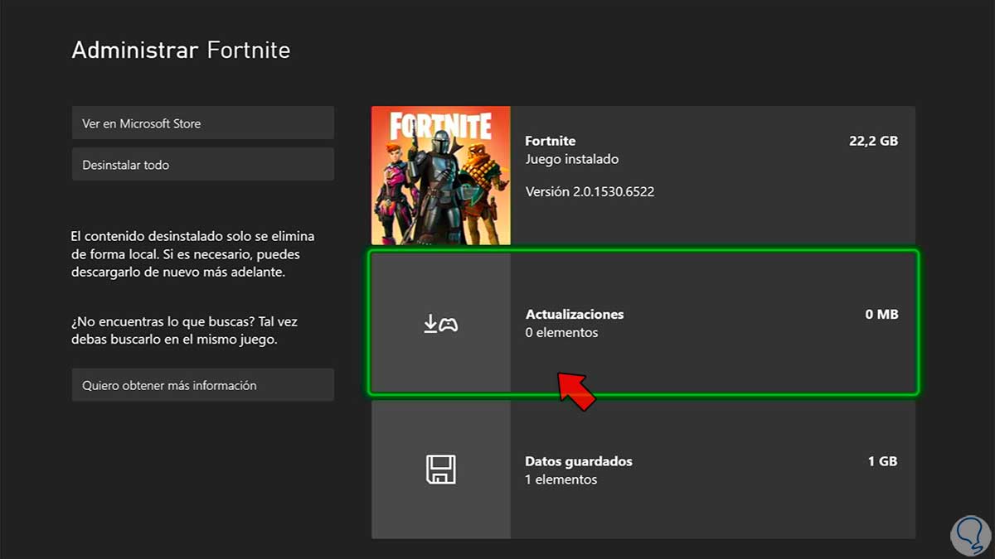Select the Actualizaciones download-controller icon
Image resolution: width=995 pixels, height=559 pixels.
tap(440, 324)
